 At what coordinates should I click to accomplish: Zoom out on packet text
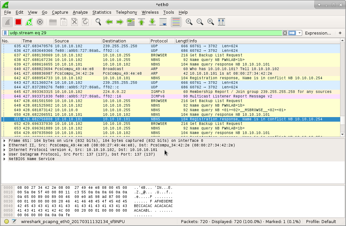tap(200, 22)
